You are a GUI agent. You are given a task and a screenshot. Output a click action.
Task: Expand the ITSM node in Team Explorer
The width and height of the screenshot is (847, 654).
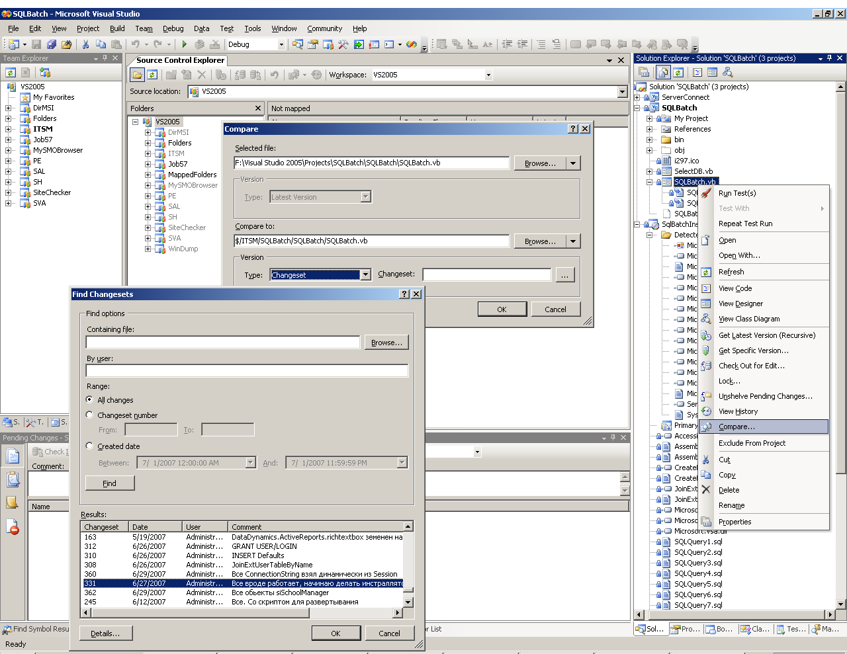click(8, 129)
